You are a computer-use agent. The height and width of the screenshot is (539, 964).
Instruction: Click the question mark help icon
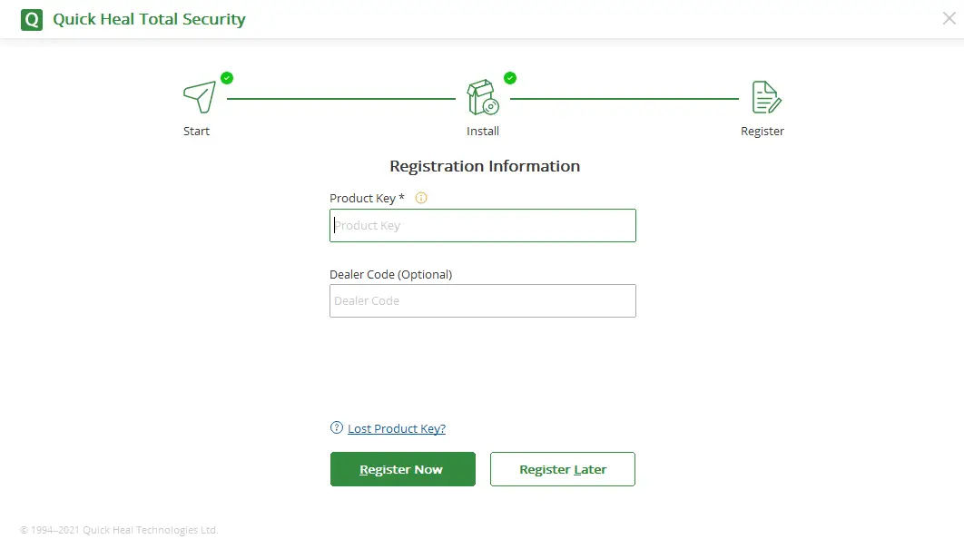click(x=337, y=428)
